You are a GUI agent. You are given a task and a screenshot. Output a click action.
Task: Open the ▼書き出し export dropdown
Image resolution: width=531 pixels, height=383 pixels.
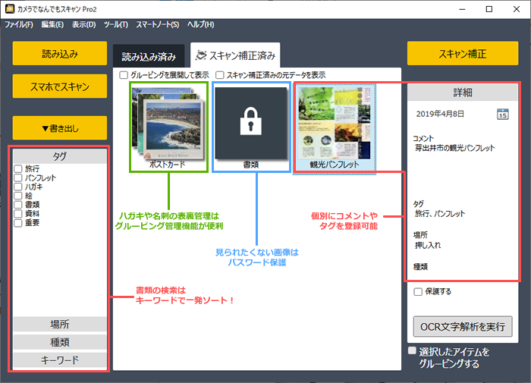59,127
